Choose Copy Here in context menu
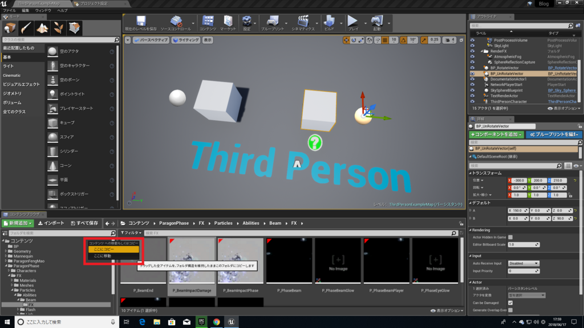This screenshot has width=584, height=328. point(113,249)
